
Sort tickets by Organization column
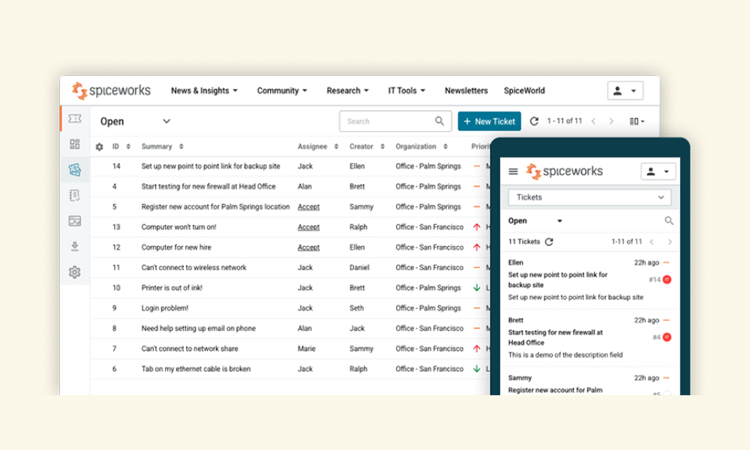click(445, 147)
